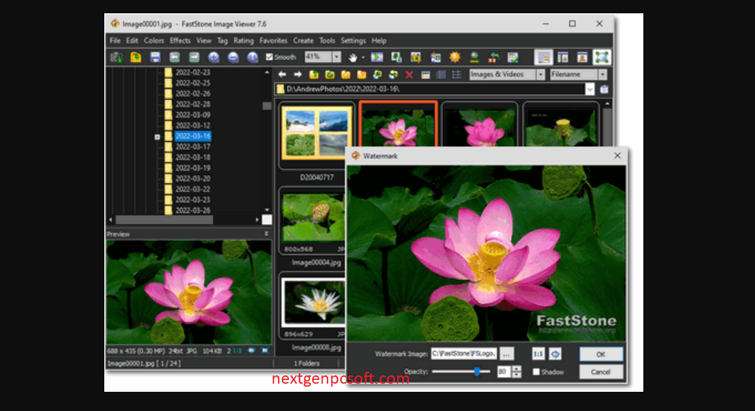This screenshot has width=755, height=411.
Task: Open the Effects menu
Action: coord(180,41)
